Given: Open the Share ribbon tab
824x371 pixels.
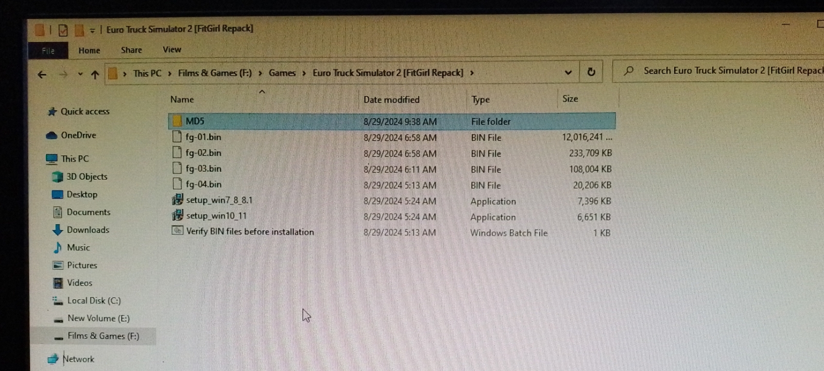Looking at the screenshot, I should 131,50.
